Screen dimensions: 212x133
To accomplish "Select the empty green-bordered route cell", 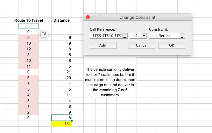I will pos(29,26).
